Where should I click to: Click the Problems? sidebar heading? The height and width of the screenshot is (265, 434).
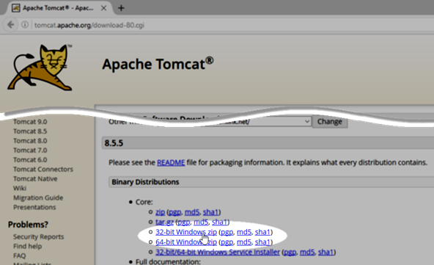(x=28, y=225)
